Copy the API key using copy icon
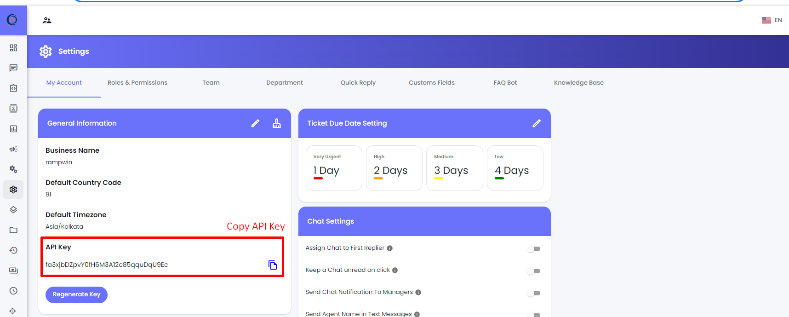Viewport: 789px width, 317px height. 273,265
